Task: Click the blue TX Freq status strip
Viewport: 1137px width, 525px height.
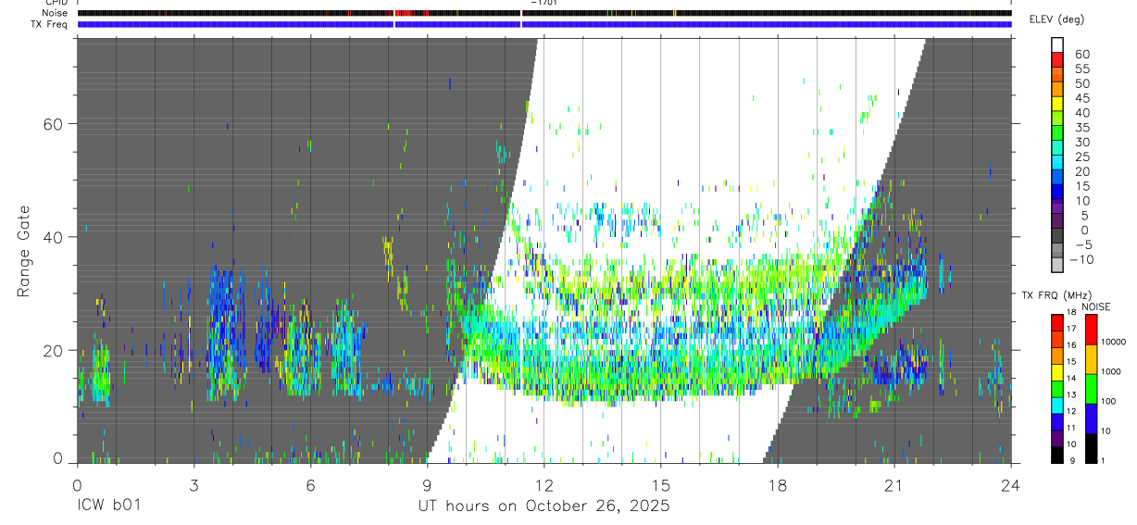Action: click(x=544, y=24)
